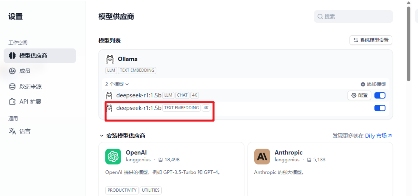
Task: Open the Dify 市场 link
Action: 378,136
